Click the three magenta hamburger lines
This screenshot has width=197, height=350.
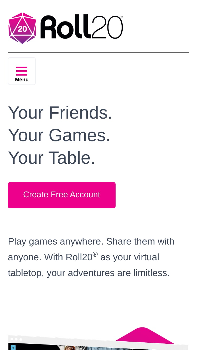22,71
